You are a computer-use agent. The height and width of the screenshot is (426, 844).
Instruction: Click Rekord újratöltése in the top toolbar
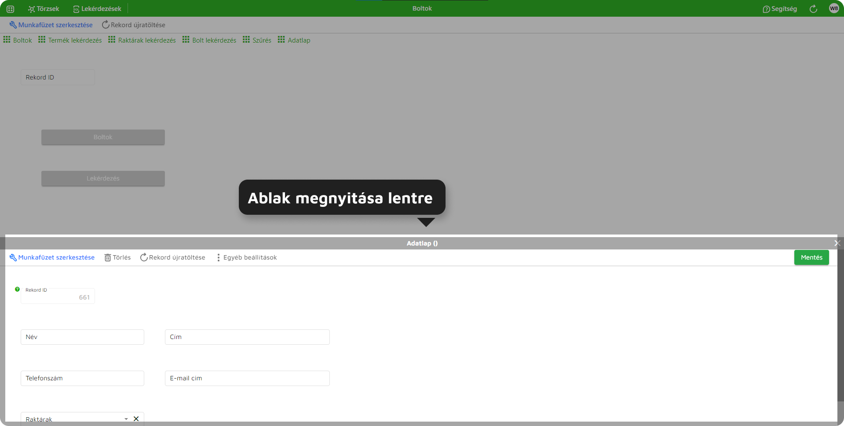pyautogui.click(x=134, y=25)
